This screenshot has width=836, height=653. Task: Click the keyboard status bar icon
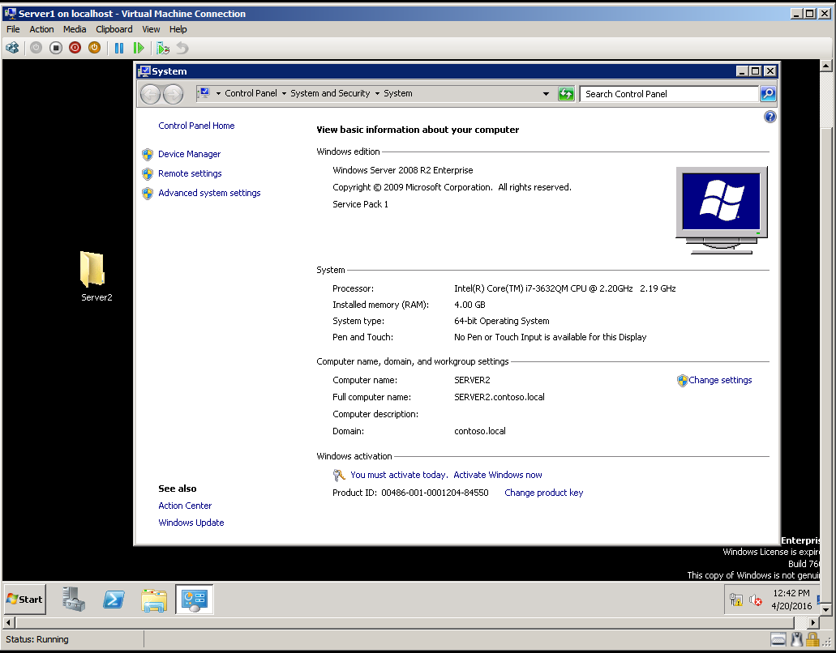(778, 638)
